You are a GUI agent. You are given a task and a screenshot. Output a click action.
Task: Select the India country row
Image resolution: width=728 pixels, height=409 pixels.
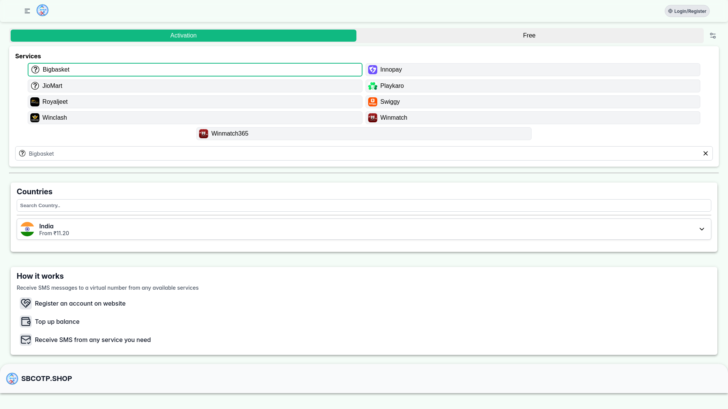click(364, 229)
